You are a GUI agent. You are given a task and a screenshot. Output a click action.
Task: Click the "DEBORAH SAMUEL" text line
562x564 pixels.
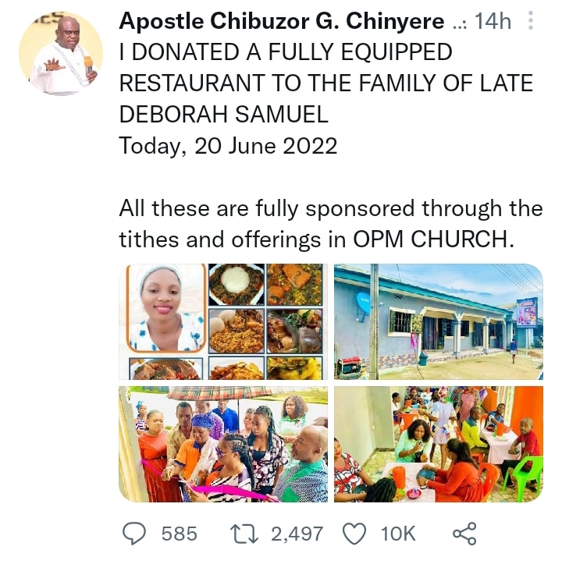[x=224, y=115]
